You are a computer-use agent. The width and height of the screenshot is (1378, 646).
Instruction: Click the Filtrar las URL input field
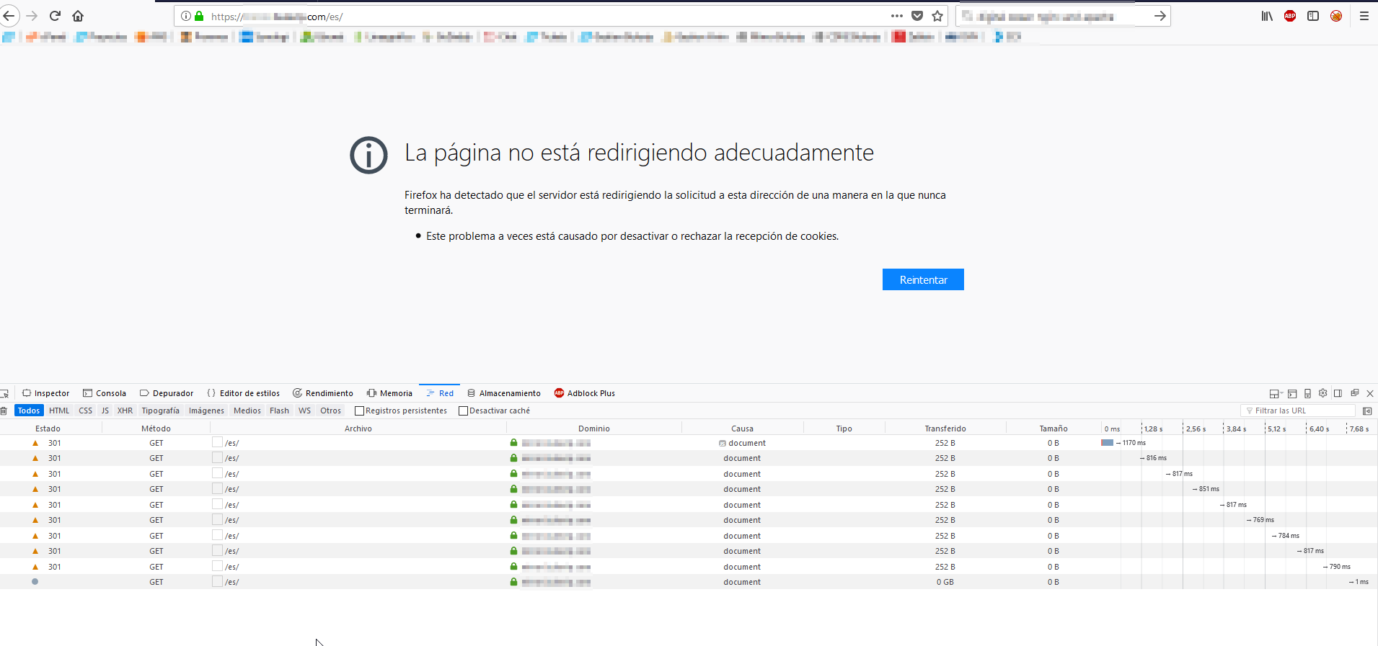(x=1298, y=411)
